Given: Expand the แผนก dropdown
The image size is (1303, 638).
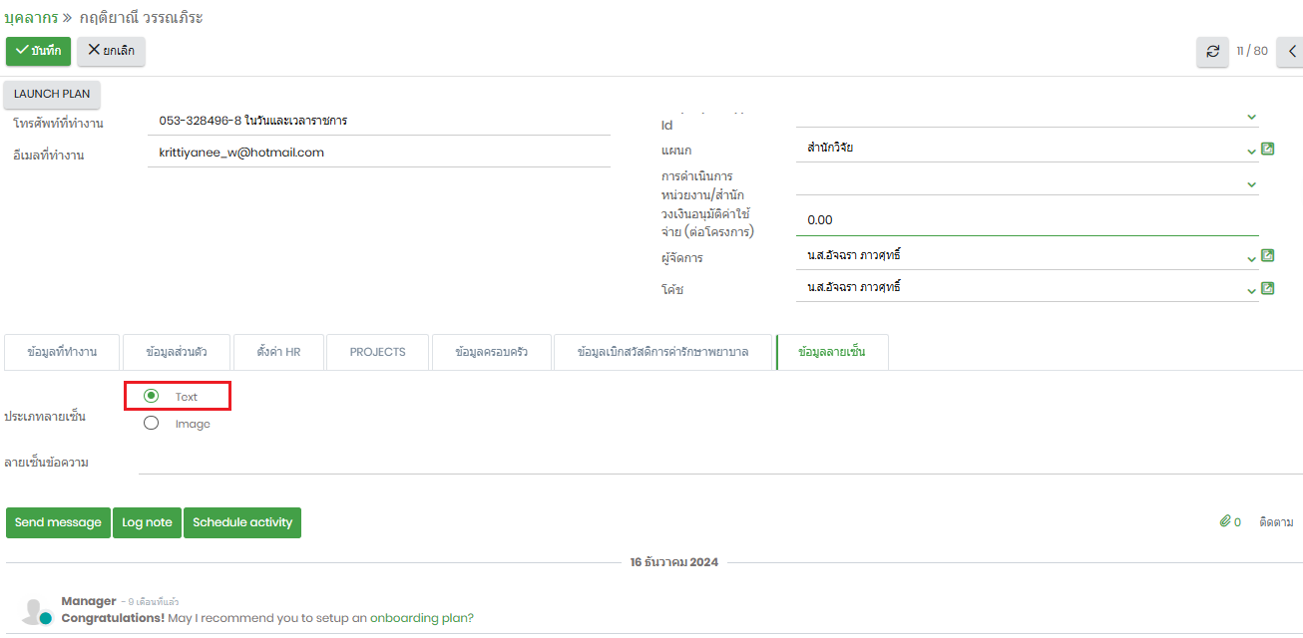Looking at the screenshot, I should tap(1251, 151).
